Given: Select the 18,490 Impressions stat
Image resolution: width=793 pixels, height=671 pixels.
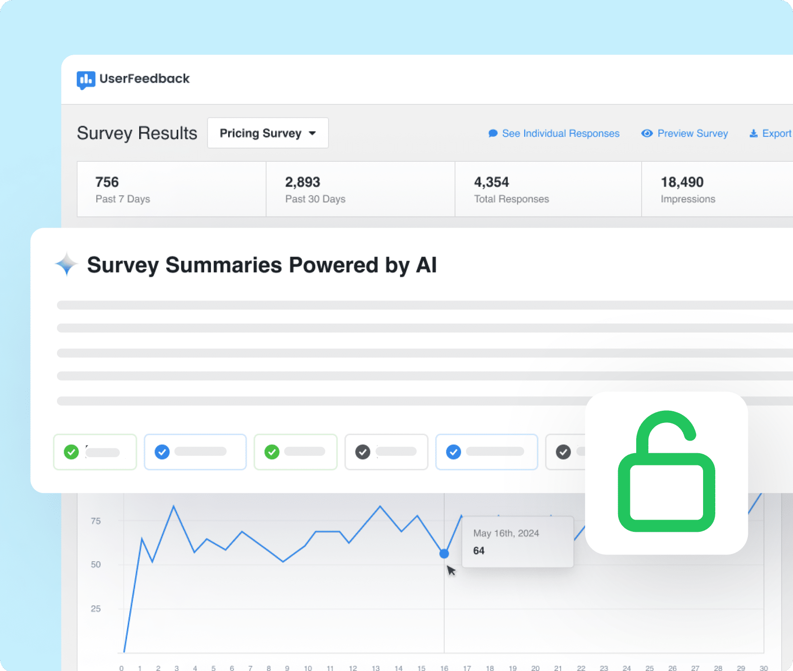Looking at the screenshot, I should (717, 189).
